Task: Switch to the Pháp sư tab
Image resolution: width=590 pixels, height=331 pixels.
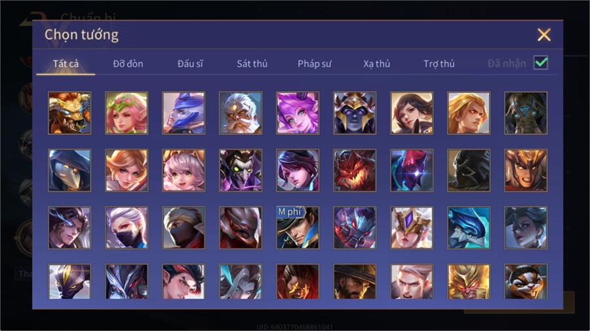Action: coord(314,64)
